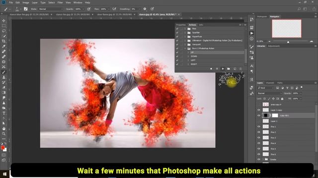Viewport: 318px width, 178px height.
Task: Hide the Color Fill 1 layer
Action: tap(259, 115)
